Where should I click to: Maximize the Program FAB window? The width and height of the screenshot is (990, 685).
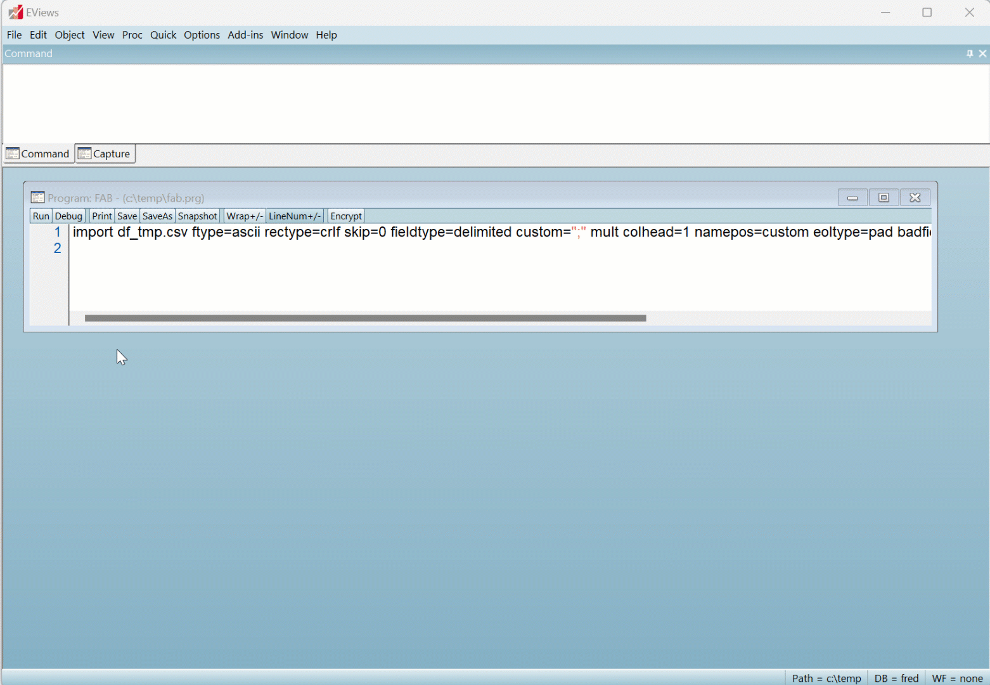884,198
